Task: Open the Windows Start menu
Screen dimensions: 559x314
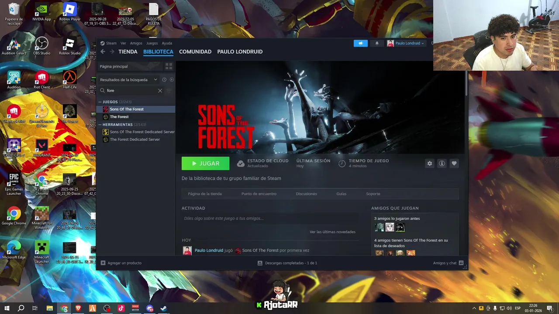Action: [7, 308]
